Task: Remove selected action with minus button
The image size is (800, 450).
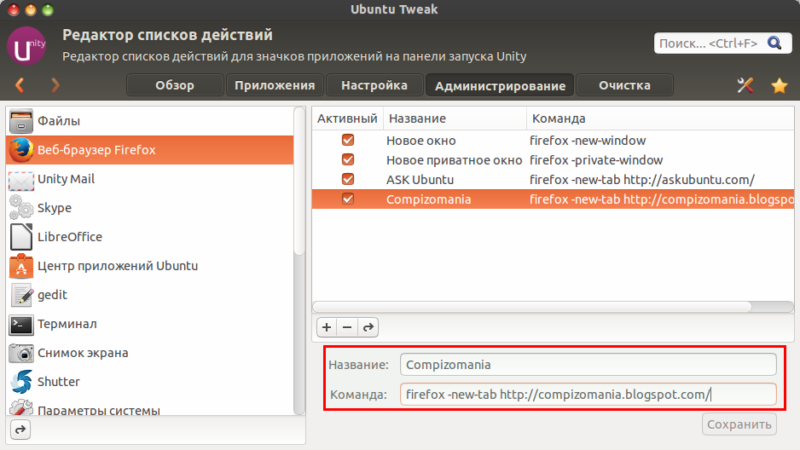Action: click(x=347, y=327)
